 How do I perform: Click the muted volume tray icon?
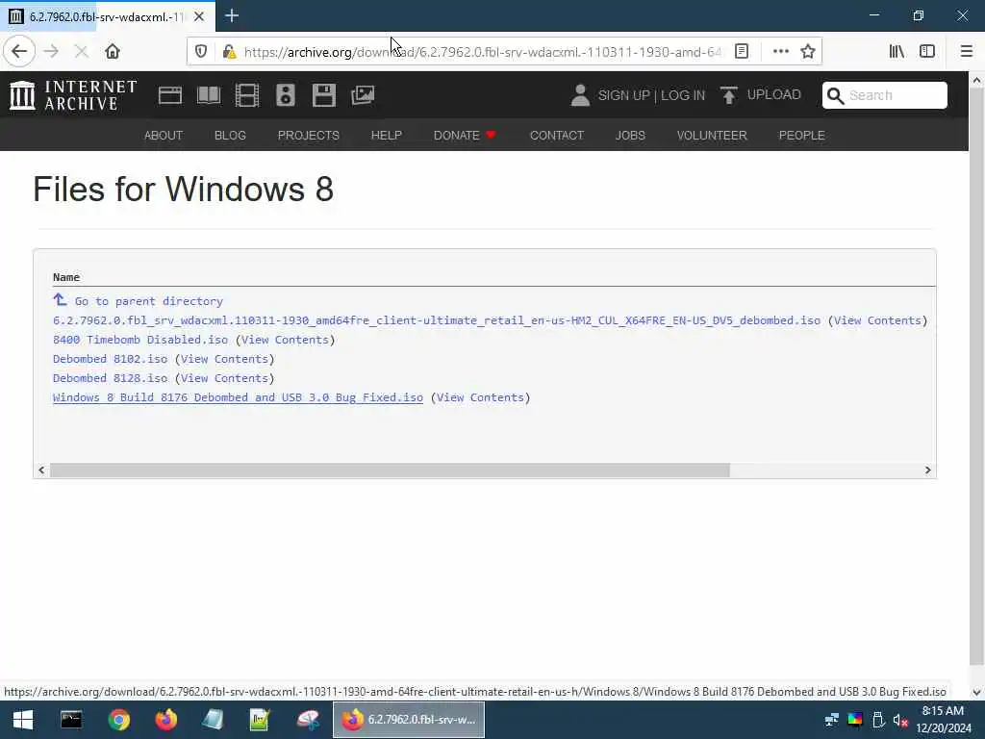pyautogui.click(x=900, y=720)
